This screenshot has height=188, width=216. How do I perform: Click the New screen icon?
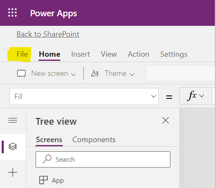point(21,73)
